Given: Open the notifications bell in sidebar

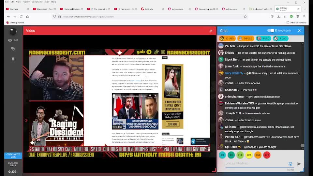Looking at the screenshot, I should pyautogui.click(x=13, y=59).
